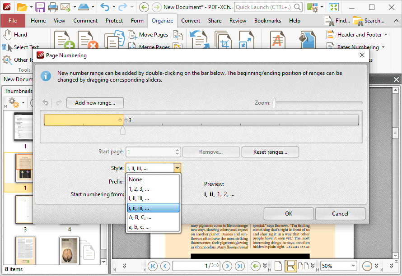Click the Undo arrow in title toolbar
The image size is (402, 276).
(x=105, y=7)
